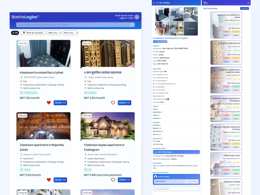This screenshot has width=260, height=195.
Task: Copy Fahim Ahmed's phone number
Action: (x=195, y=181)
